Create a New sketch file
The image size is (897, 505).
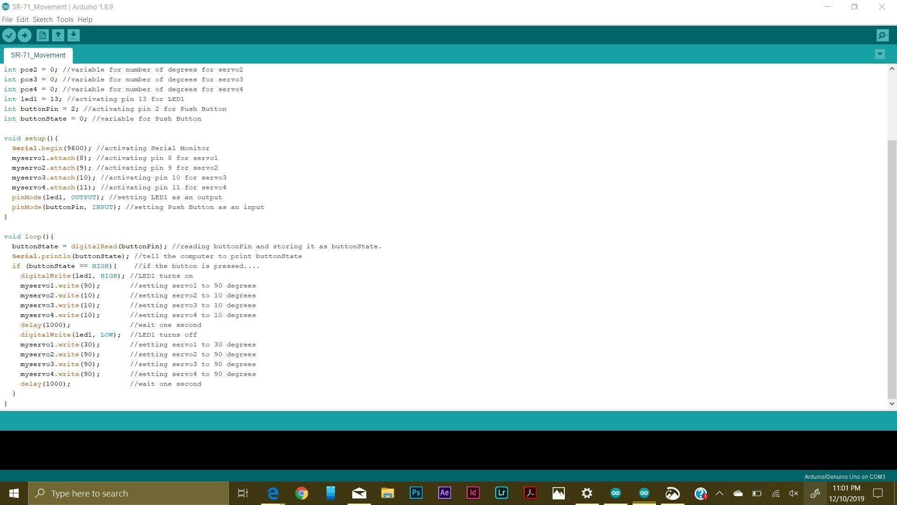[x=43, y=35]
